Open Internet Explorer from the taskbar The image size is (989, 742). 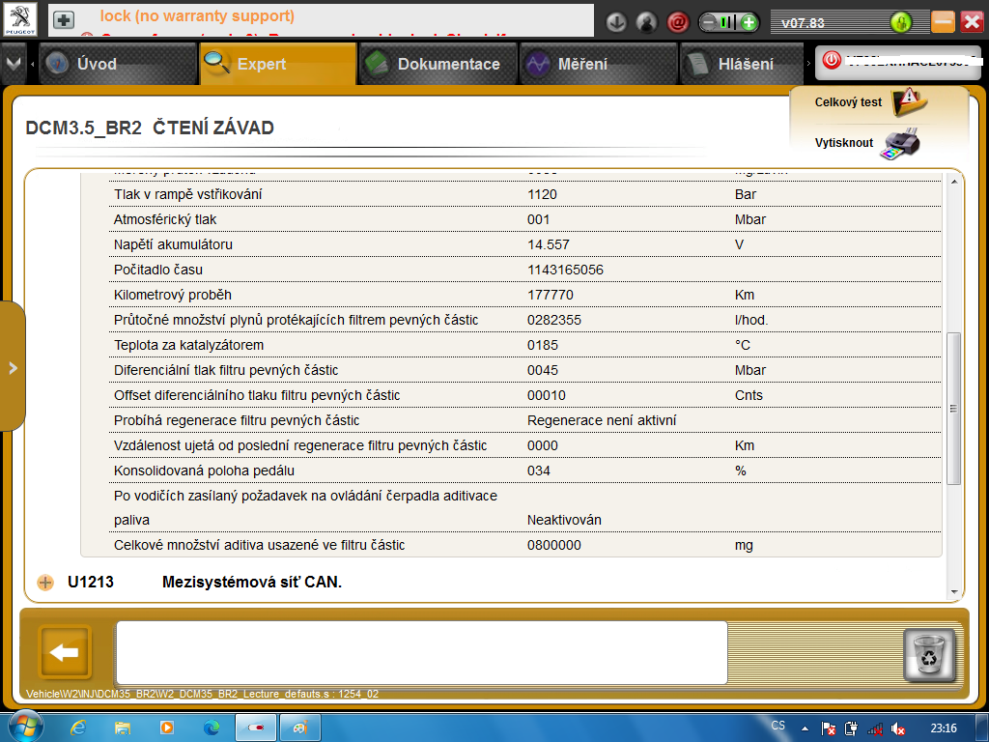point(77,728)
